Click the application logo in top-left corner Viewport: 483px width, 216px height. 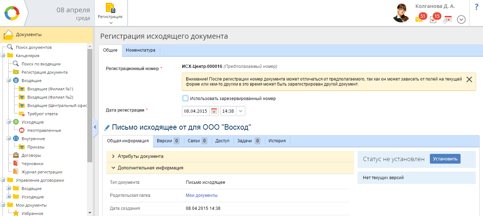[12, 13]
